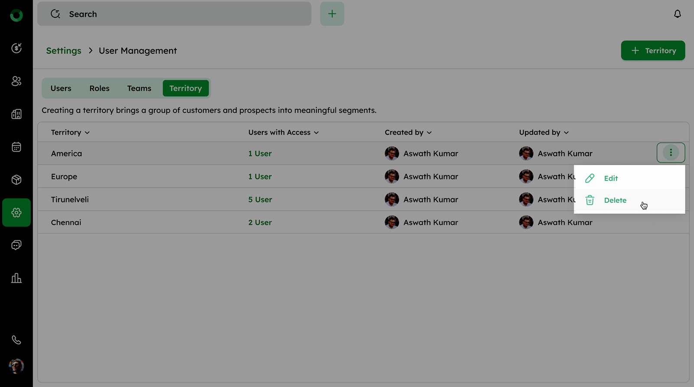Open the chat support sidebar icon
The height and width of the screenshot is (387, 694).
[x=16, y=245]
